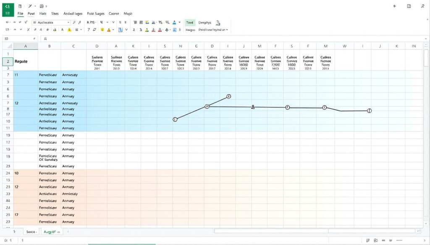Select the rightmost chart data point marker
The width and height of the screenshot is (430, 245).
[x=369, y=111]
